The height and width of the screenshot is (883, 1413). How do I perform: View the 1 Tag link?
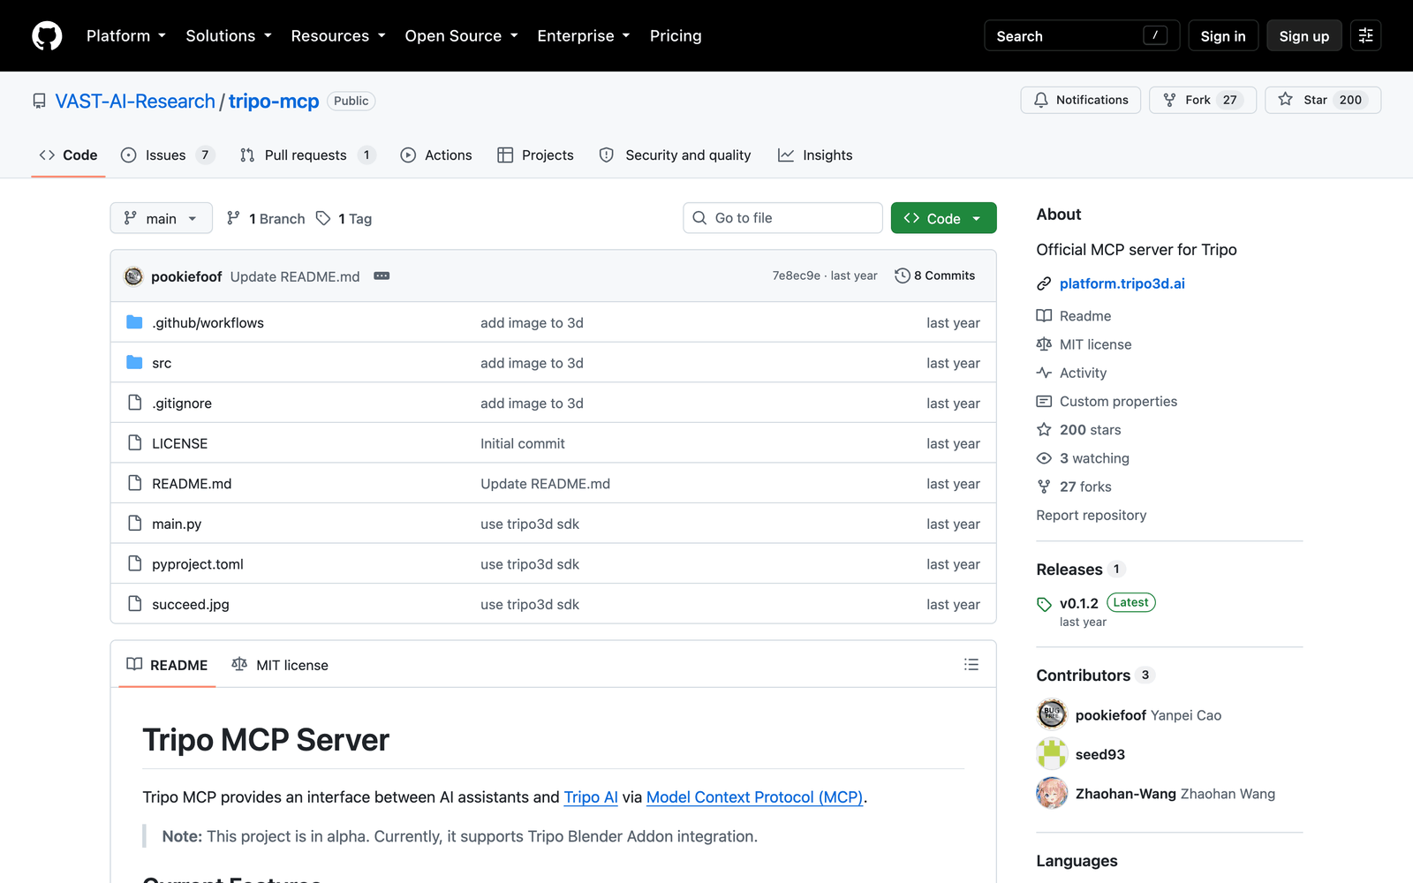click(x=344, y=219)
